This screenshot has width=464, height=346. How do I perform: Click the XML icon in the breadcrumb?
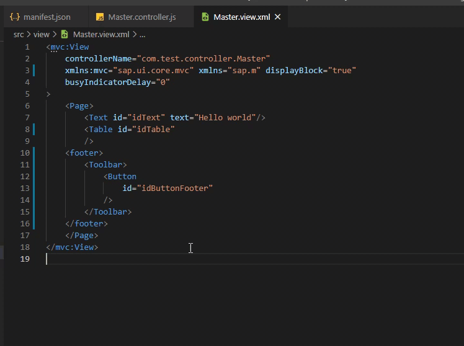click(x=65, y=35)
